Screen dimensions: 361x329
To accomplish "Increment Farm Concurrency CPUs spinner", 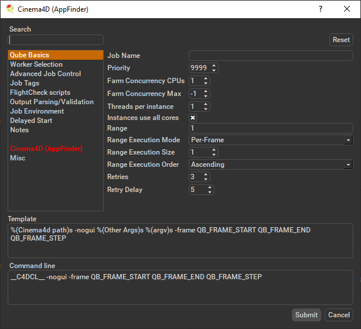I will [206, 78].
